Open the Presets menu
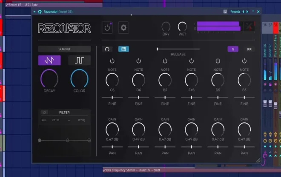 pyautogui.click(x=235, y=12)
